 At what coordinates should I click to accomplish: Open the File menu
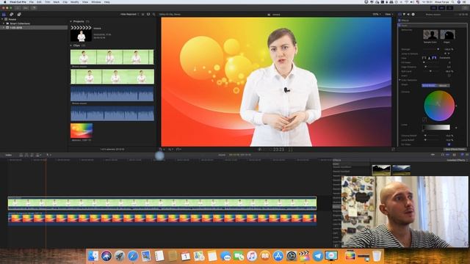click(x=31, y=1)
